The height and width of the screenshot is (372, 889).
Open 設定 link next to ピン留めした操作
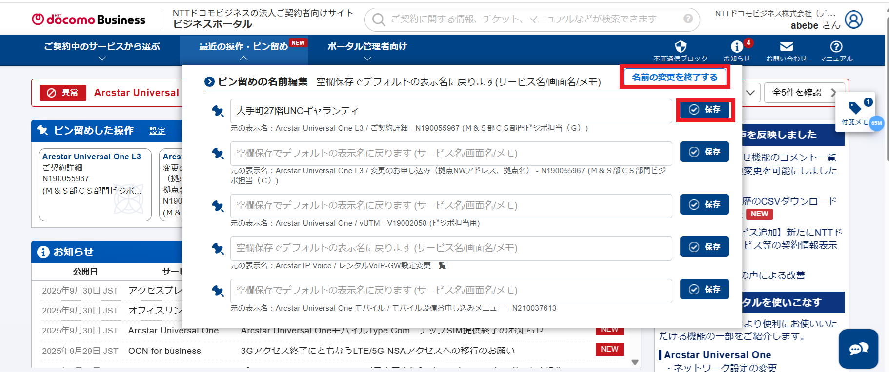(x=157, y=131)
